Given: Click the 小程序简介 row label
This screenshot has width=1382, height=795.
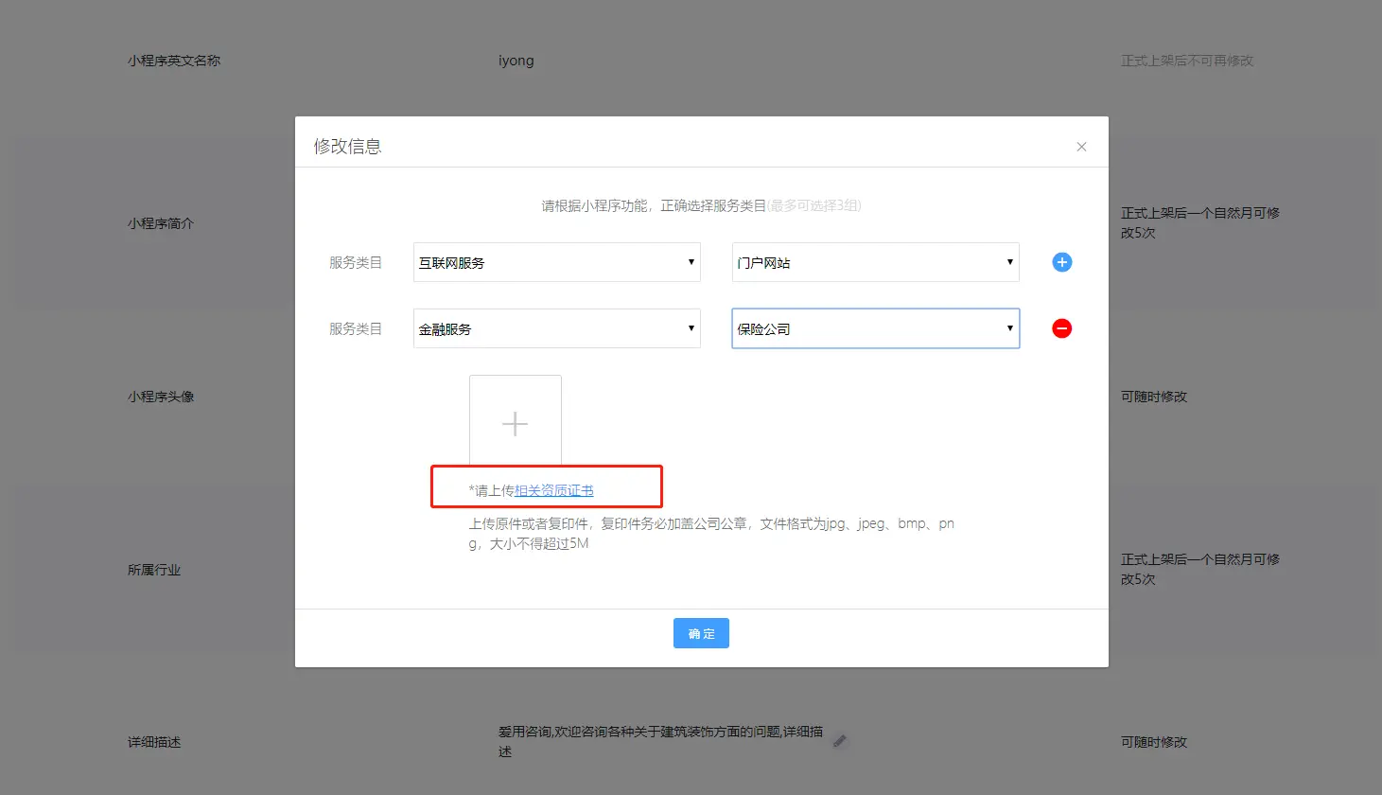Looking at the screenshot, I should [x=161, y=223].
